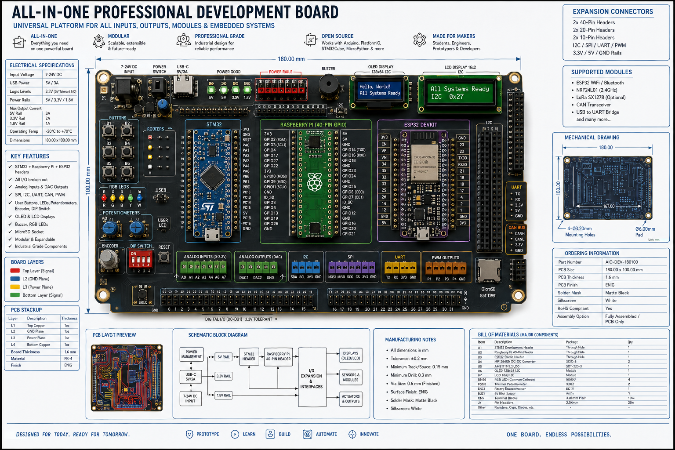The width and height of the screenshot is (675, 450).
Task: Click the blue L2 (GND Plane) swatch
Action: tap(15, 279)
